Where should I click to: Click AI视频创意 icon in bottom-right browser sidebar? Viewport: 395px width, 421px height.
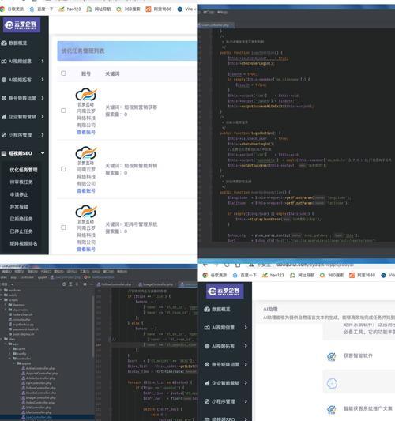[207, 328]
